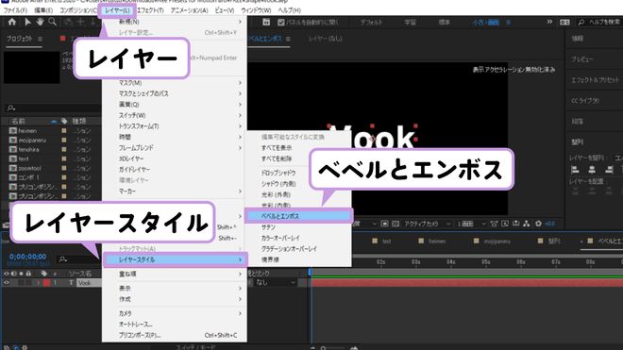623x350 pixels.
Task: Click the 0;00;00;00 current timecode
Action: [x=27, y=257]
